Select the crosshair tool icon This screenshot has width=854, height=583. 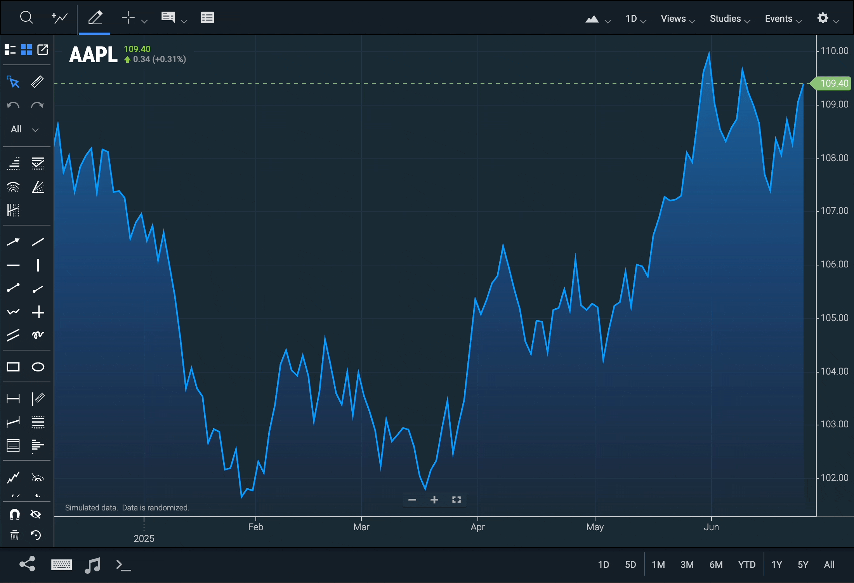(x=128, y=17)
